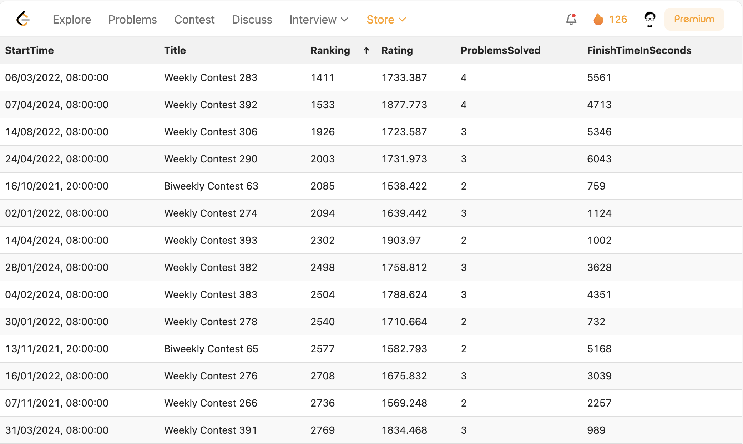Sort by Ranking column header
Screen dimensions: 743x444
[x=330, y=50]
